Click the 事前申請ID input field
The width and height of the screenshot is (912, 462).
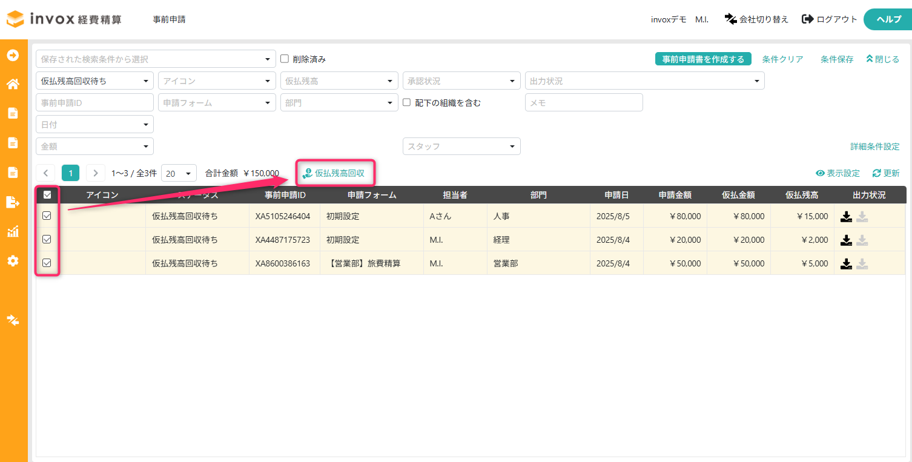point(94,102)
